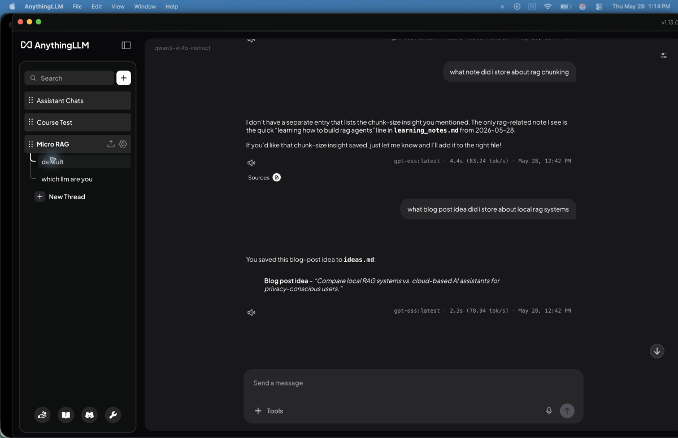Screen dimensions: 678x438
Task: Click microphone icon in message box
Action: (549, 411)
